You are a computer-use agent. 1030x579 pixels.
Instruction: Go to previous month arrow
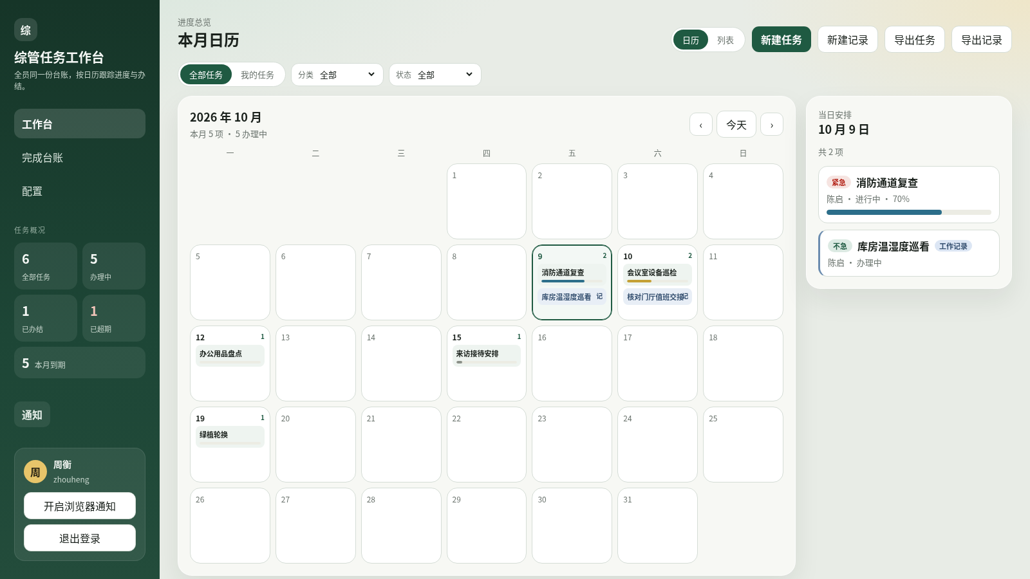click(701, 124)
